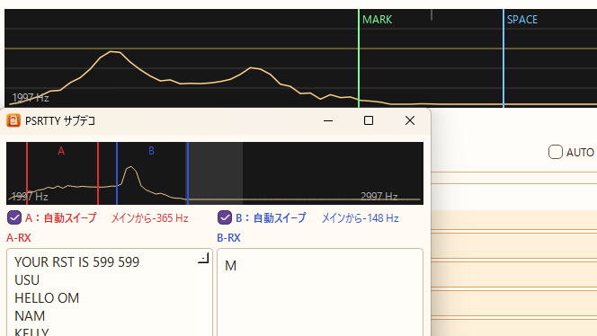
Task: Click inside the B-RX text box
Action: [x=320, y=292]
